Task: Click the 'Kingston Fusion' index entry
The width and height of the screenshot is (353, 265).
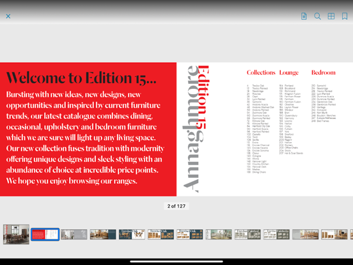Action: tap(293, 93)
